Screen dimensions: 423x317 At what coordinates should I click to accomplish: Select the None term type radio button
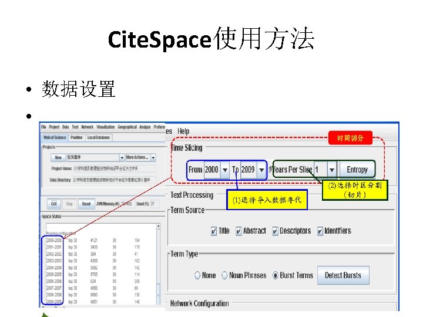click(197, 275)
